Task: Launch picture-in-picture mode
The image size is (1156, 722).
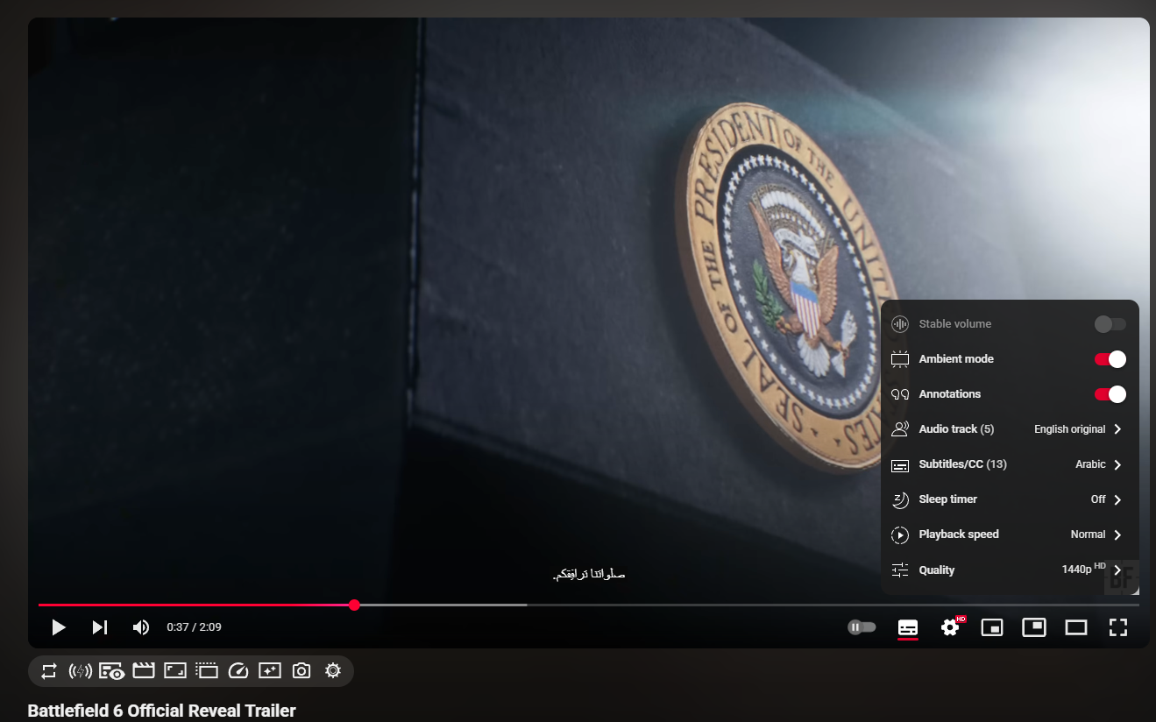Action: 1034,627
